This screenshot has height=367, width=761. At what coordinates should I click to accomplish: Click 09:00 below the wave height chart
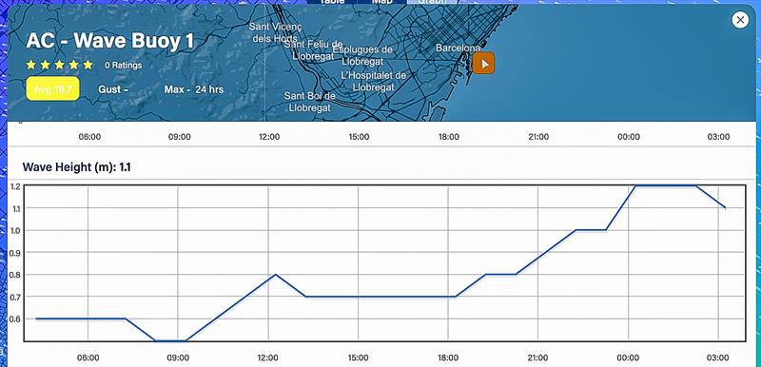178,357
